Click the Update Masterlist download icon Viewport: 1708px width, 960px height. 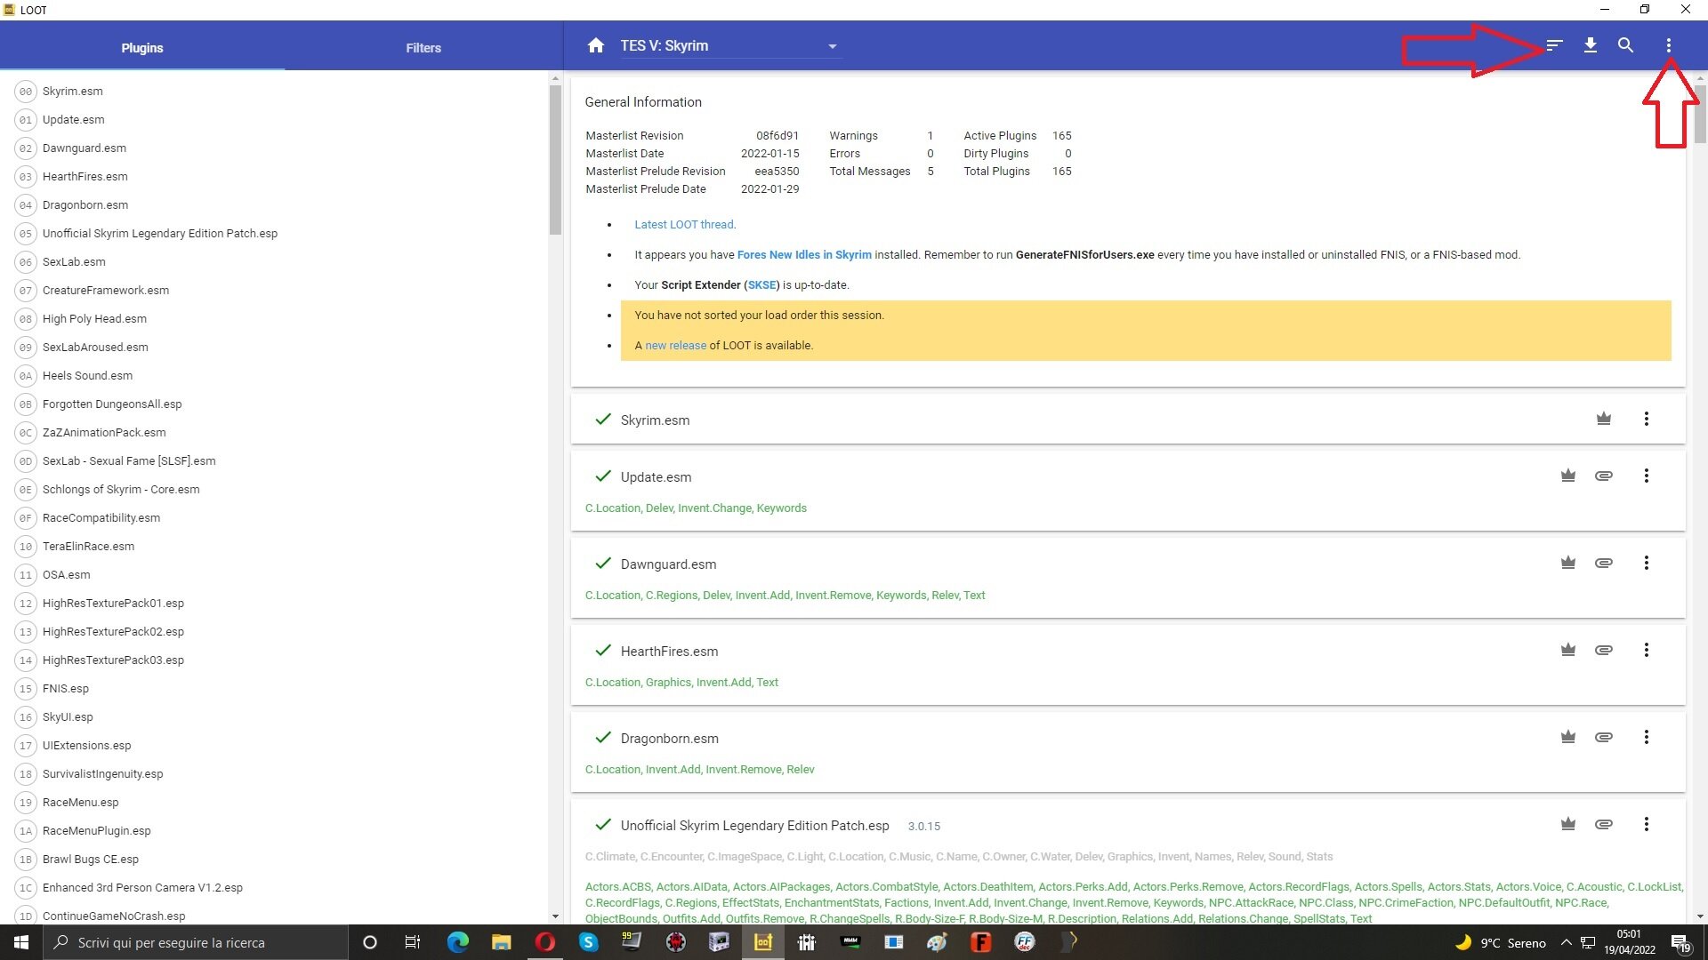pos(1591,45)
